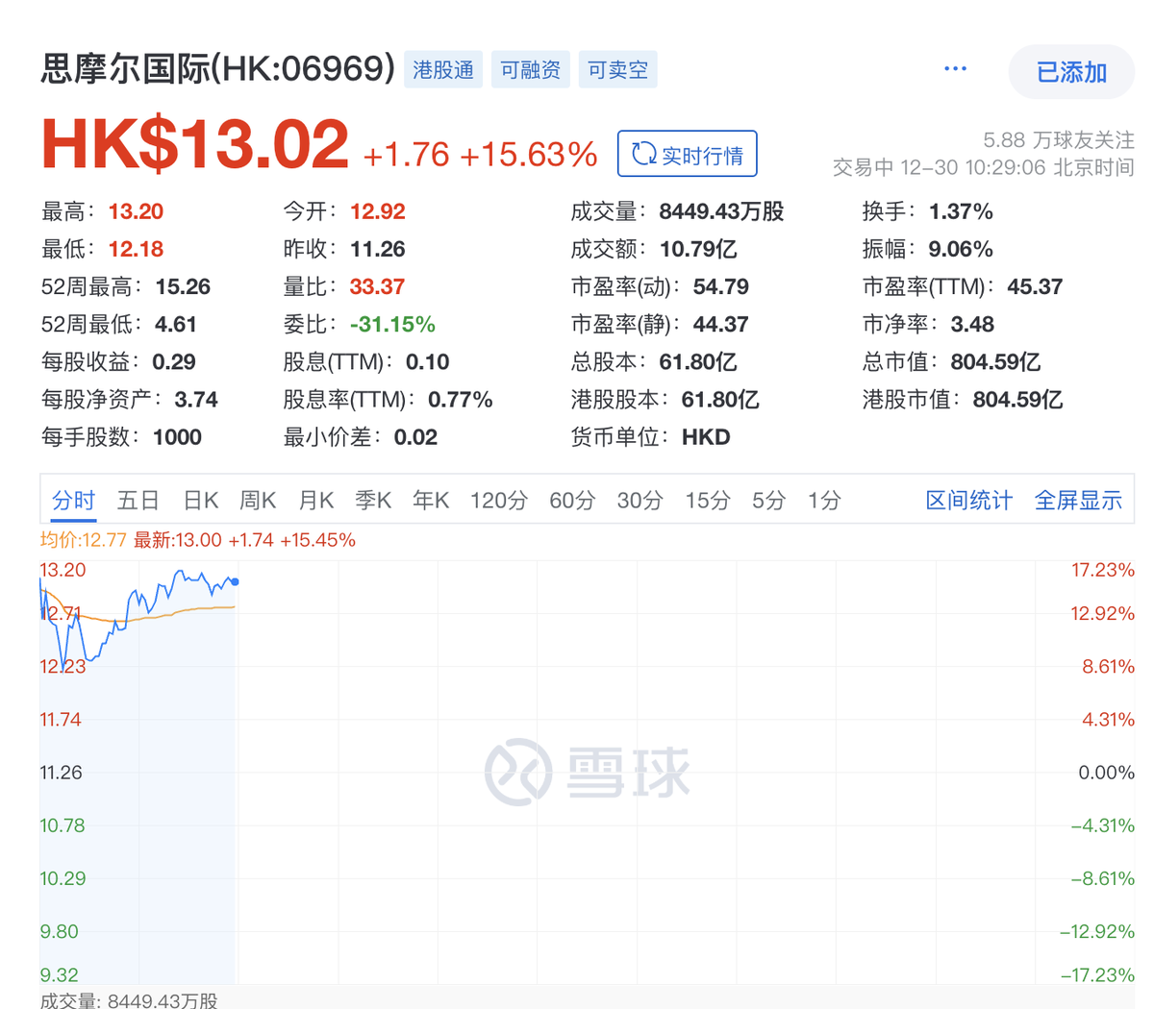Image resolution: width=1154 pixels, height=1009 pixels.
Task: Click the 市盈率(动) value 54.79
Action: [721, 286]
